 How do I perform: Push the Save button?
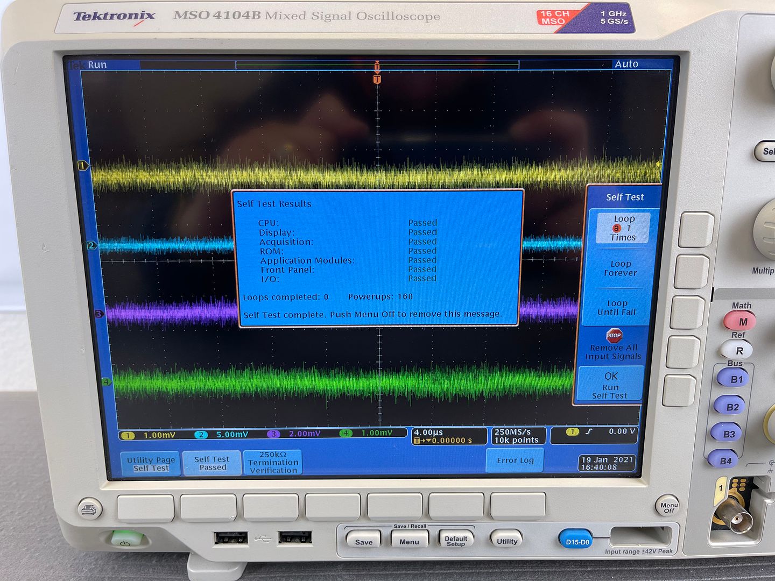tap(363, 541)
